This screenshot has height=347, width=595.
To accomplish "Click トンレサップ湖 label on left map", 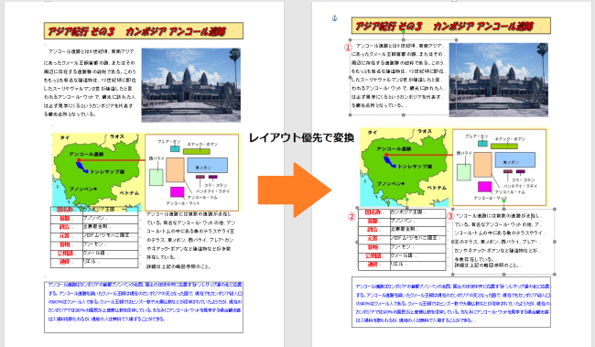I will click(107, 171).
